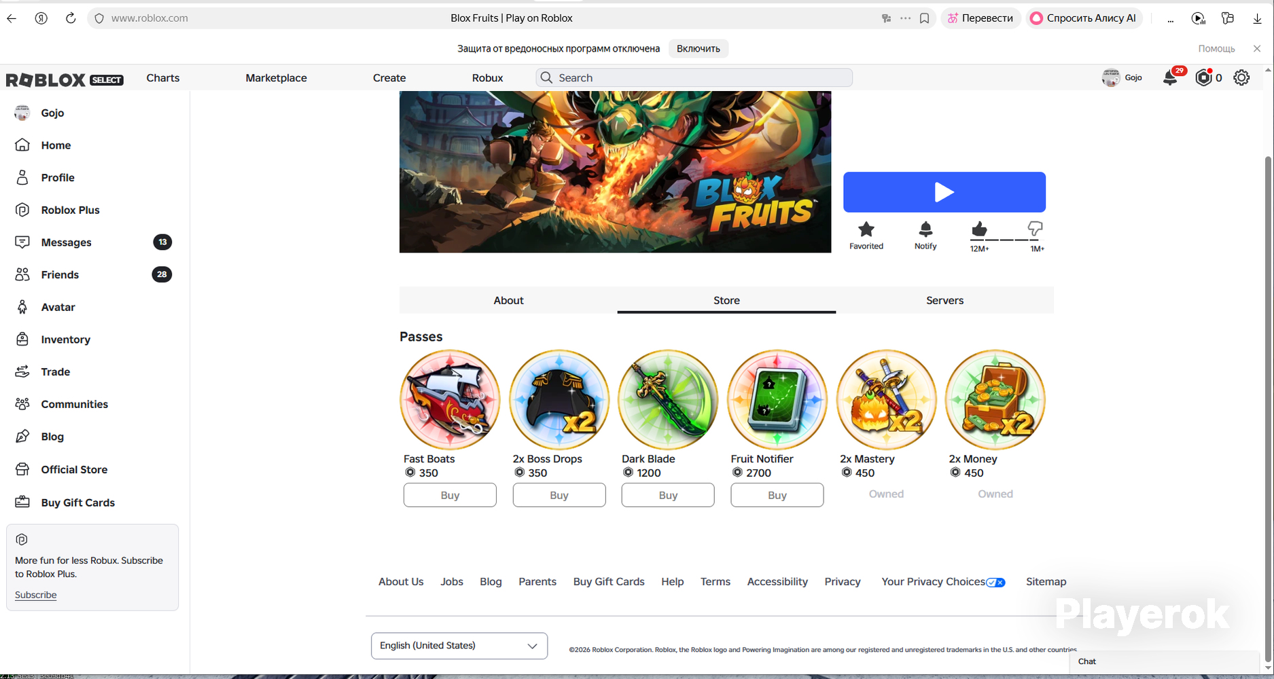Image resolution: width=1274 pixels, height=679 pixels.
Task: Click the Помощь help link
Action: point(1216,48)
